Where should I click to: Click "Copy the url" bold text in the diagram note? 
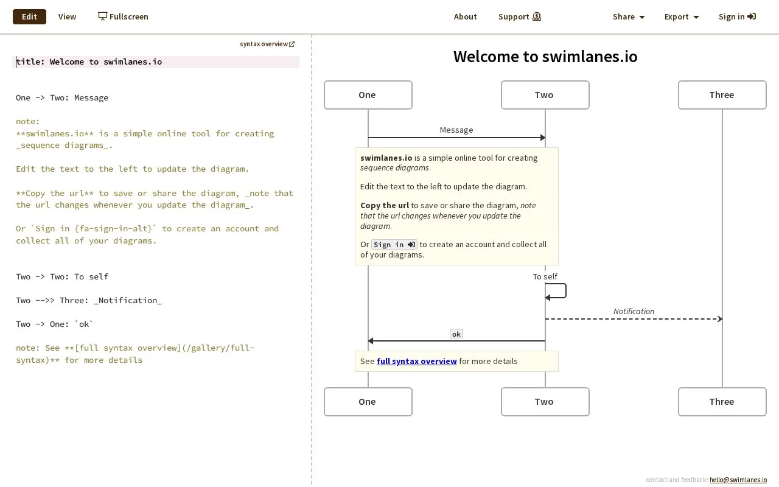coord(385,205)
